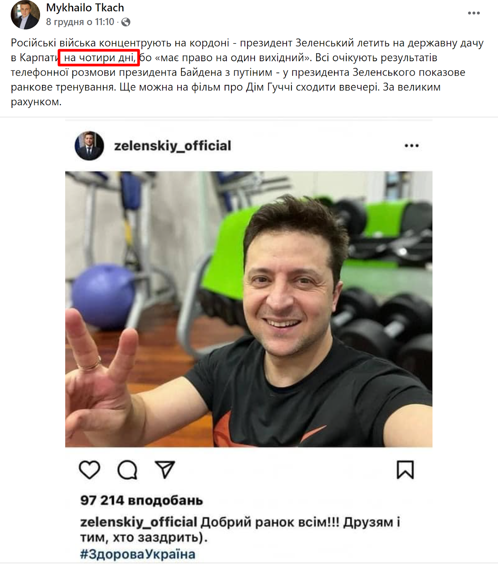
Task: Click zelenskiy_official username in post header
Action: point(172,146)
